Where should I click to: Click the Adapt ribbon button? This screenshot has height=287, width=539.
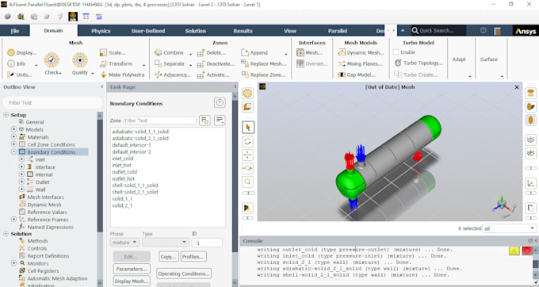tap(459, 59)
